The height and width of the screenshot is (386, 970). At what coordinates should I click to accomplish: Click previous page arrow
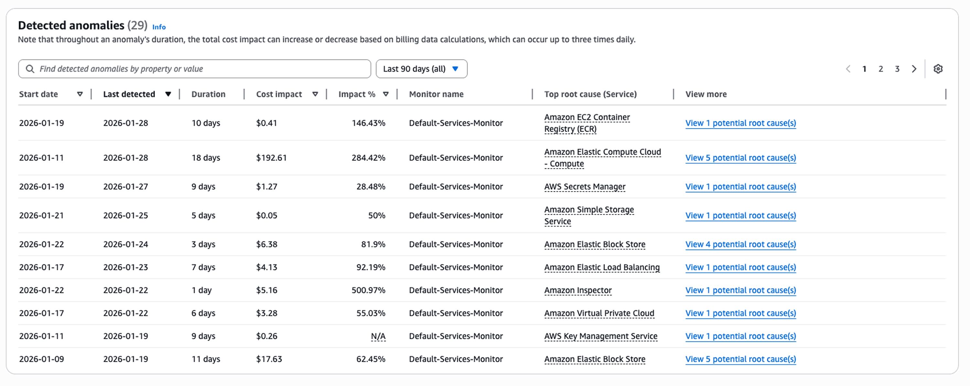(x=848, y=69)
